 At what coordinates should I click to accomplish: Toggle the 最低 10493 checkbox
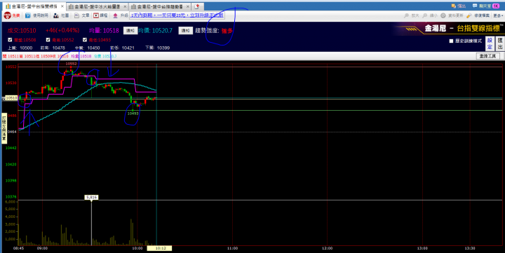coord(85,40)
